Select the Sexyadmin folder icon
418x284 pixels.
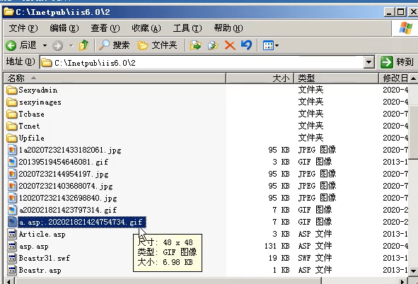coord(12,90)
